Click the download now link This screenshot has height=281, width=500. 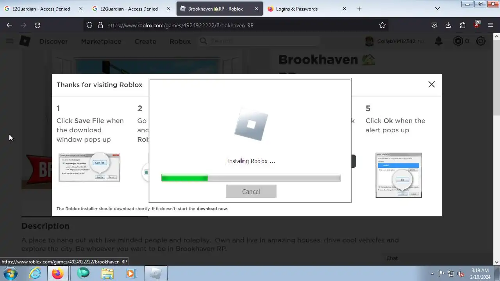[x=212, y=208]
